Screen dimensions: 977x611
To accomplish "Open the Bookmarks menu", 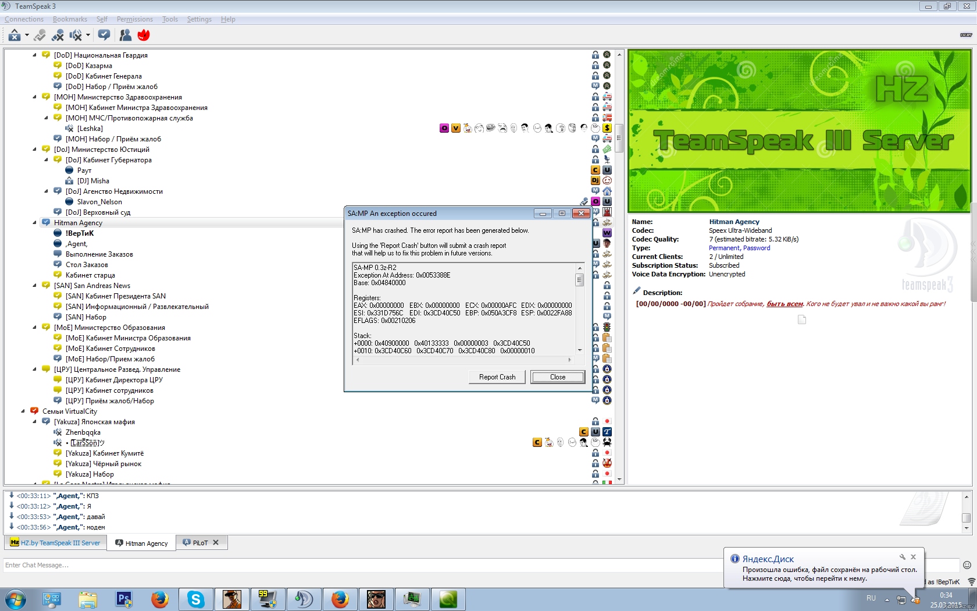I will tap(70, 19).
